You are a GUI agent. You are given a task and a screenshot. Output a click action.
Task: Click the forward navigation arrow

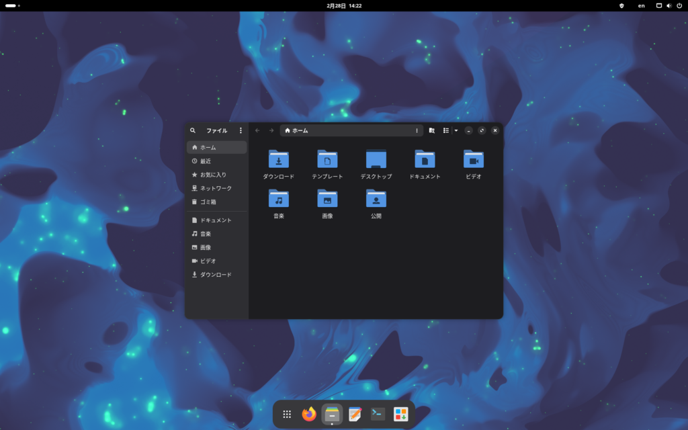click(x=271, y=130)
